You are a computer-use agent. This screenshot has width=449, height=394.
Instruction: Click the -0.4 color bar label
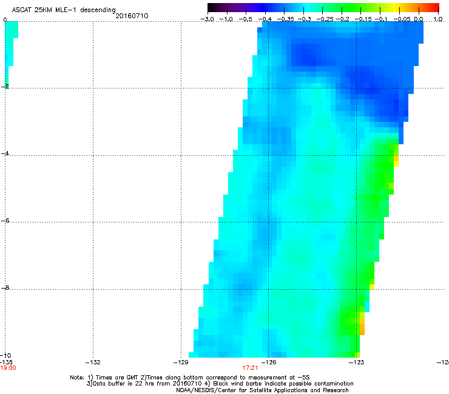[265, 19]
